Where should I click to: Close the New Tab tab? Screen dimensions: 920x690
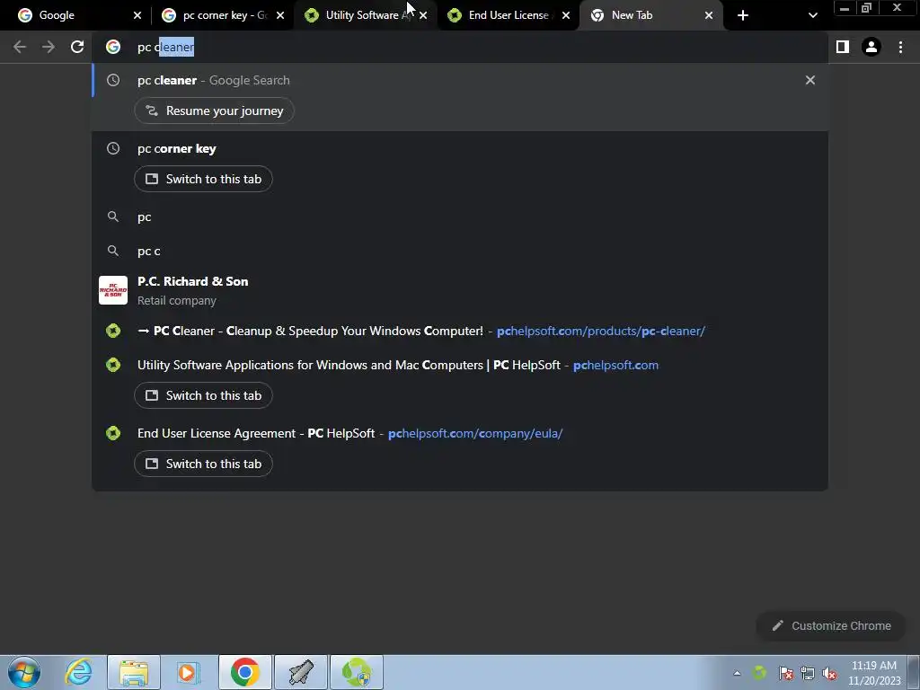709,15
